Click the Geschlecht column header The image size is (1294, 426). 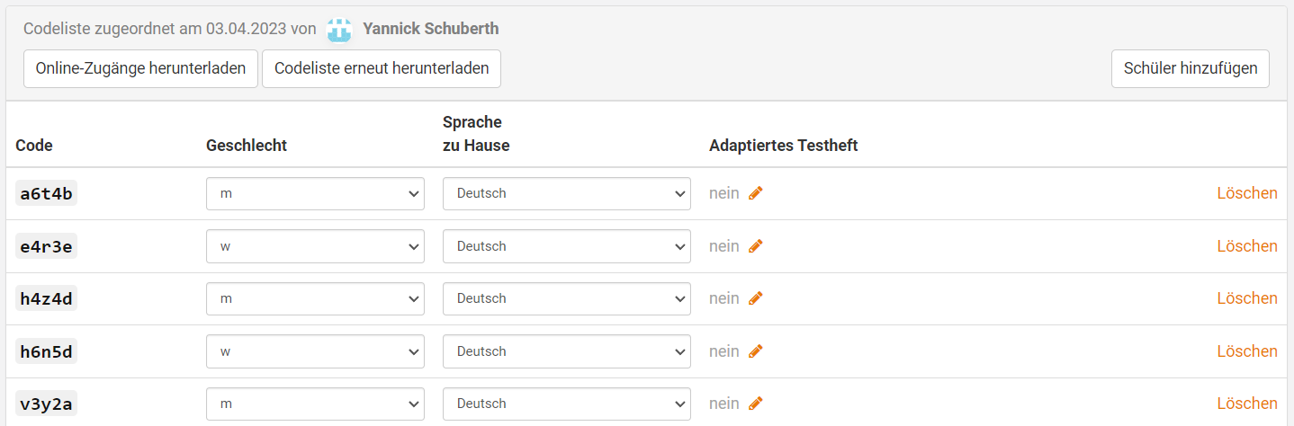tap(247, 146)
